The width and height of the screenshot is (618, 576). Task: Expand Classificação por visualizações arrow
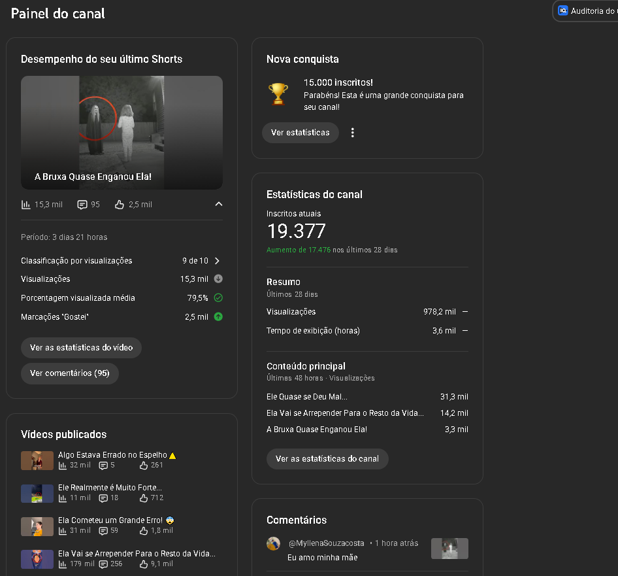[218, 261]
